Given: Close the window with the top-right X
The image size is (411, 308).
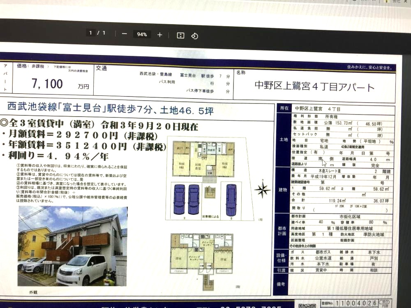Looking at the screenshot, I should pos(406,2).
